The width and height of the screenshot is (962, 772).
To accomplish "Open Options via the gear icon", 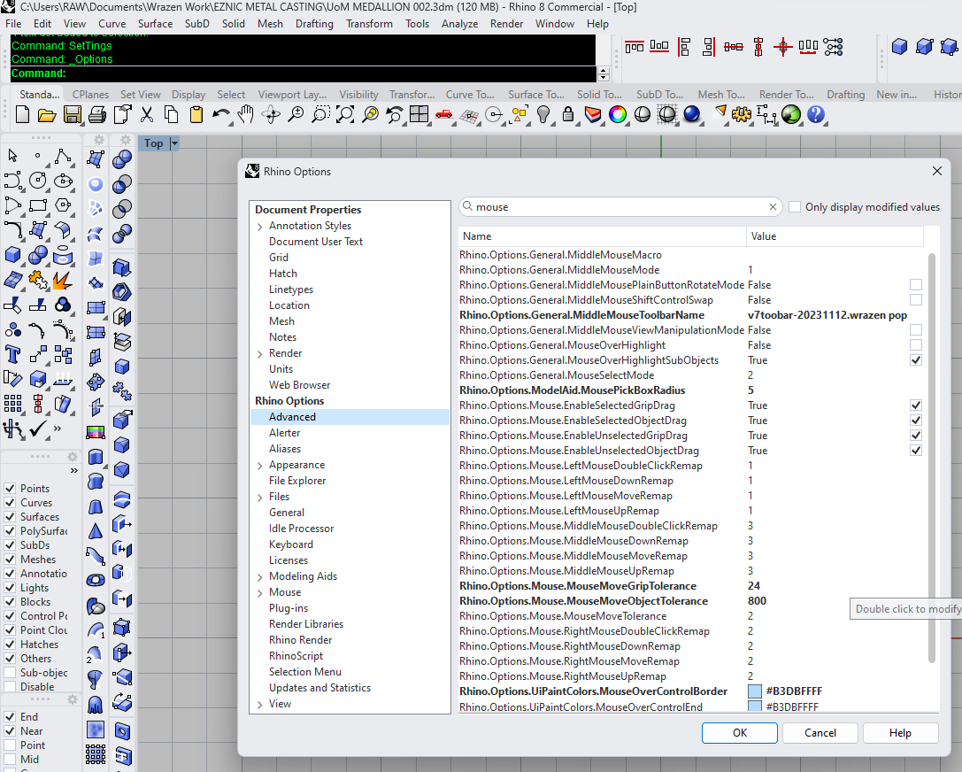I will point(741,115).
